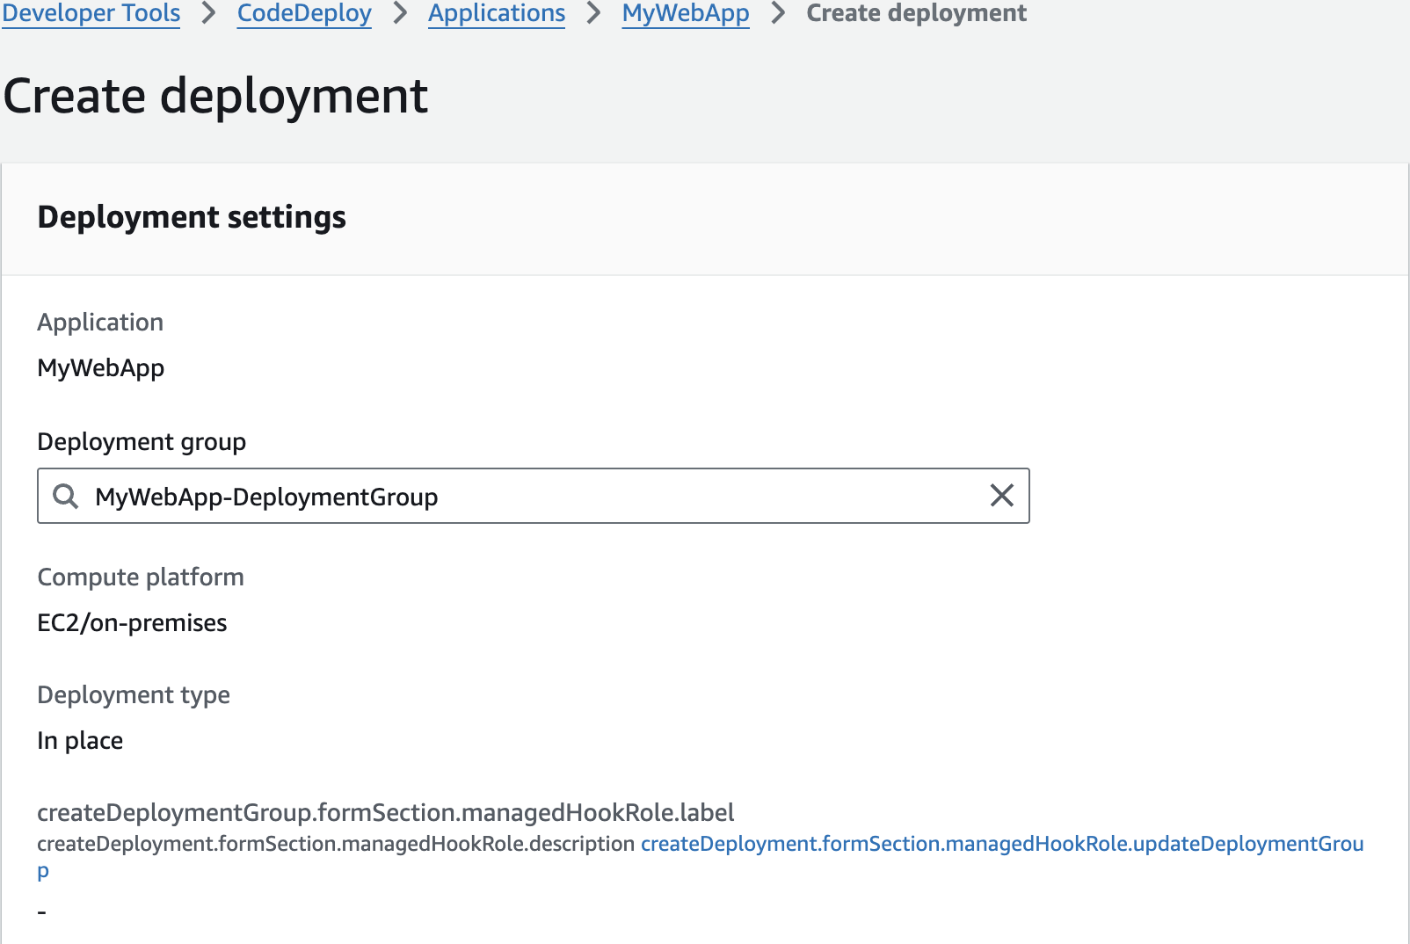Select the 'Create deployment' page heading

[x=215, y=96]
